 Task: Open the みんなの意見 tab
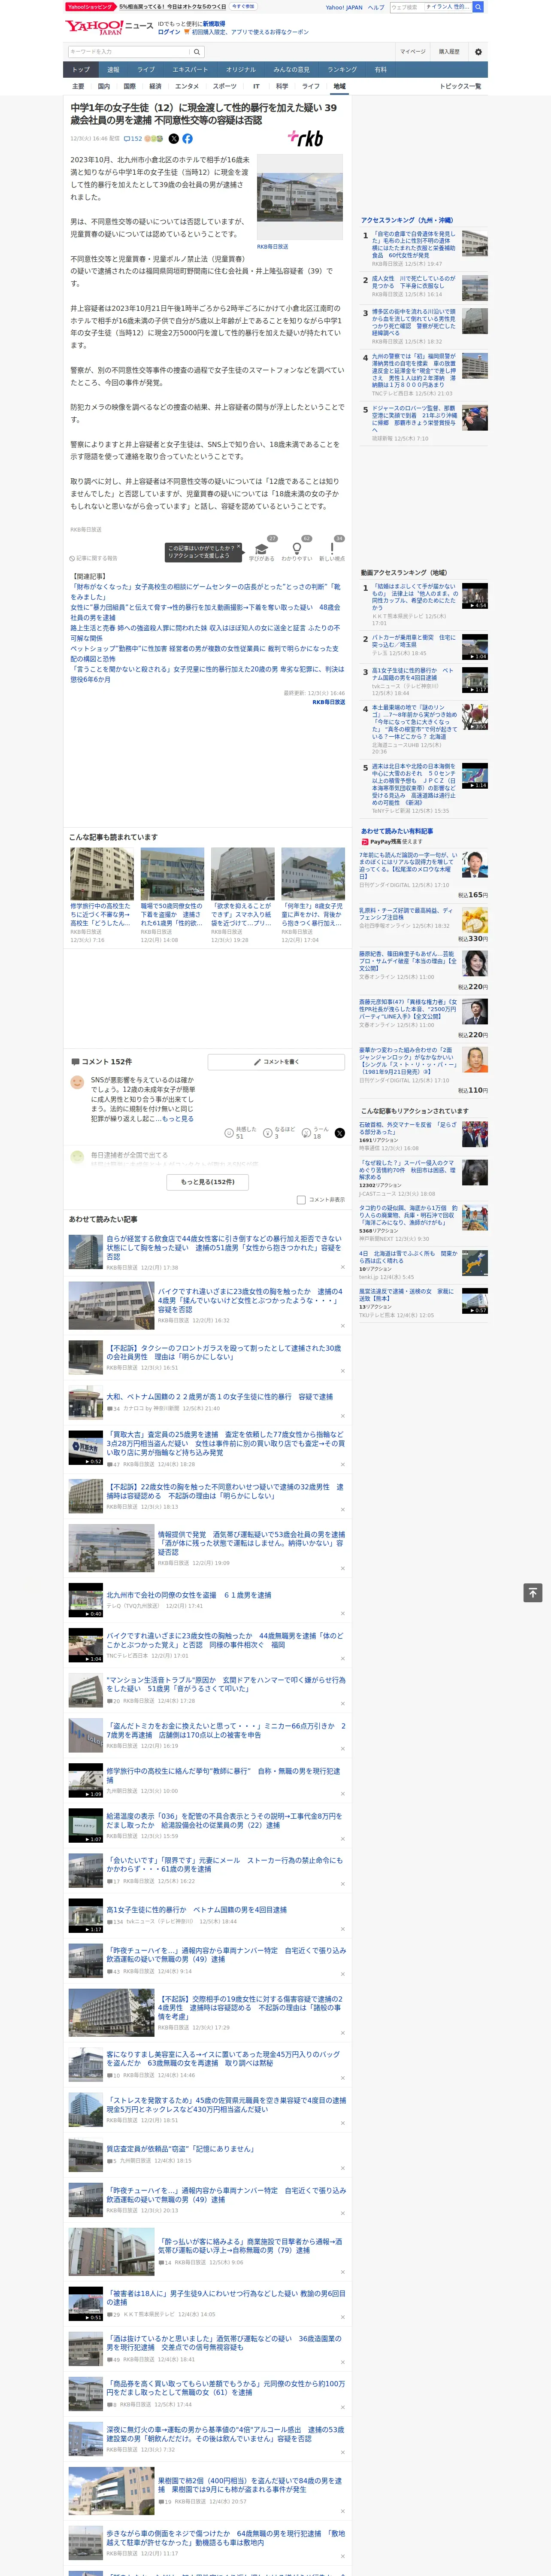pos(292,70)
